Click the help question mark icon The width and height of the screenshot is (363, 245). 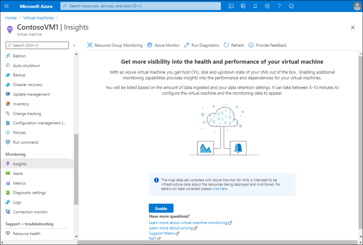tap(279, 6)
